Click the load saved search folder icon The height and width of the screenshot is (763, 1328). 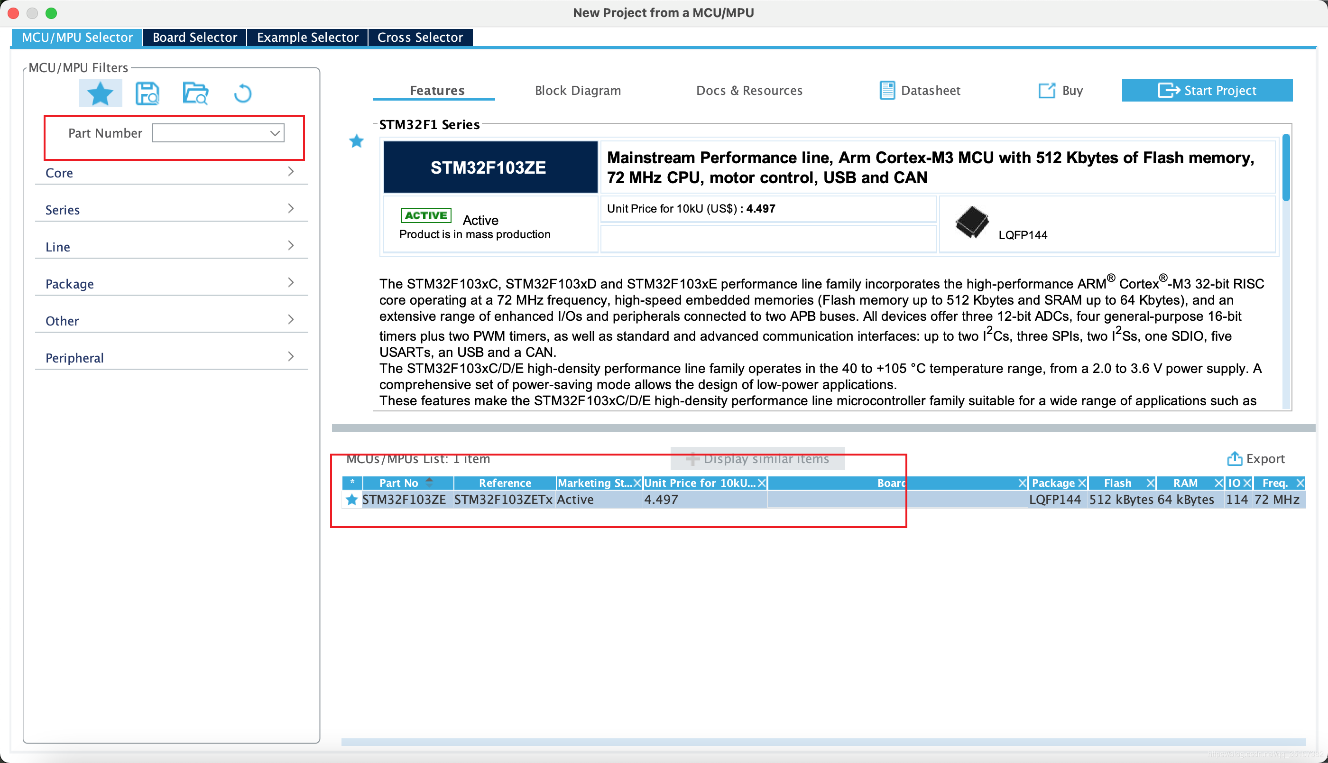tap(195, 93)
